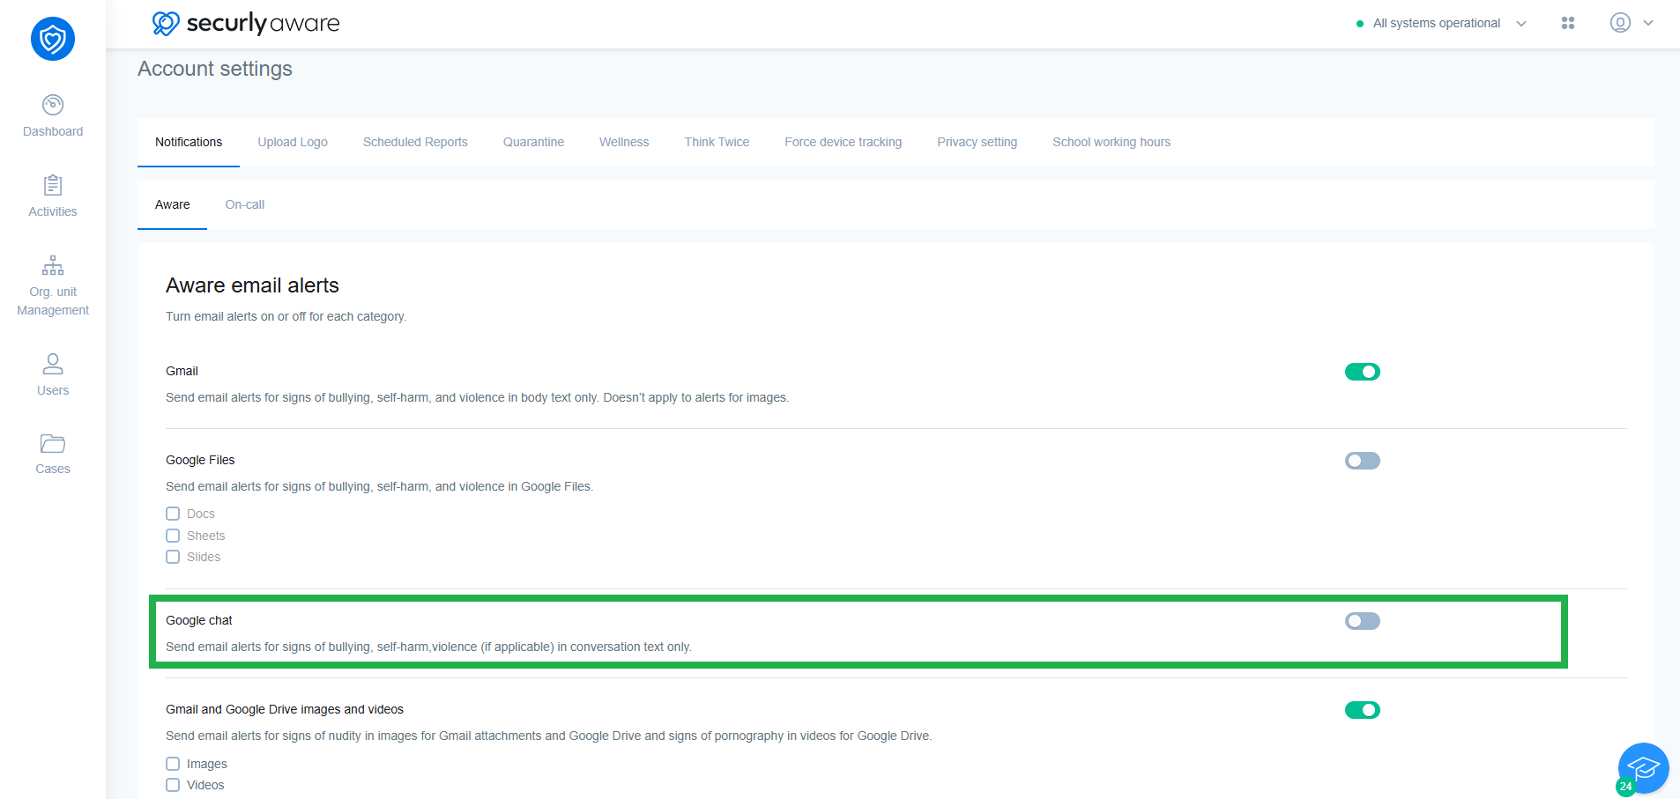The image size is (1680, 799).
Task: Open the Cases folder icon
Action: click(x=53, y=443)
